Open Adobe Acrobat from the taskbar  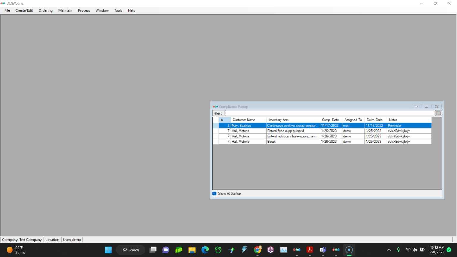click(x=310, y=250)
